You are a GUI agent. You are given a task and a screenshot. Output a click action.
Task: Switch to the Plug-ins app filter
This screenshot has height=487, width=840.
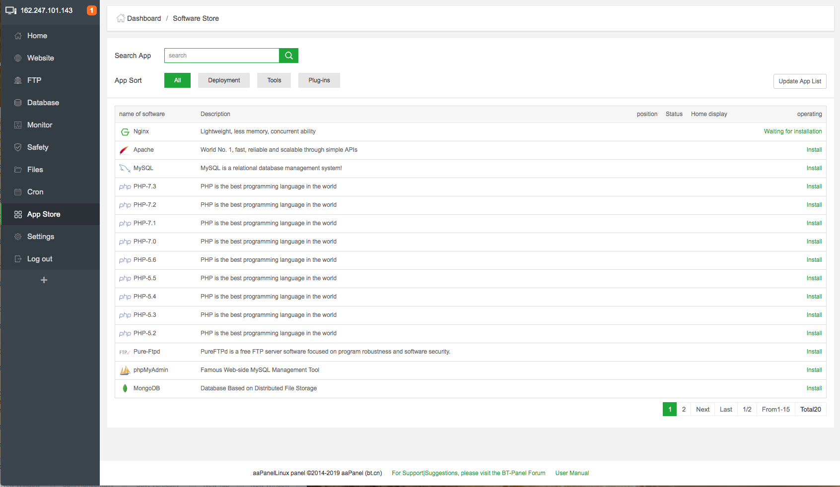pyautogui.click(x=319, y=80)
